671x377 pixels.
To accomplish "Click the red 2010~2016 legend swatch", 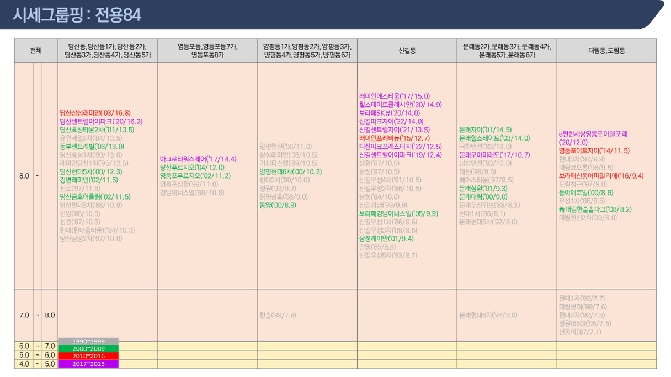I will 88,357.
